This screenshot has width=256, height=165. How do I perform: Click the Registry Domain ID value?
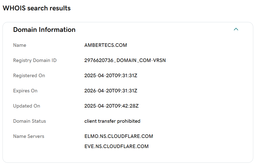tap(125, 60)
